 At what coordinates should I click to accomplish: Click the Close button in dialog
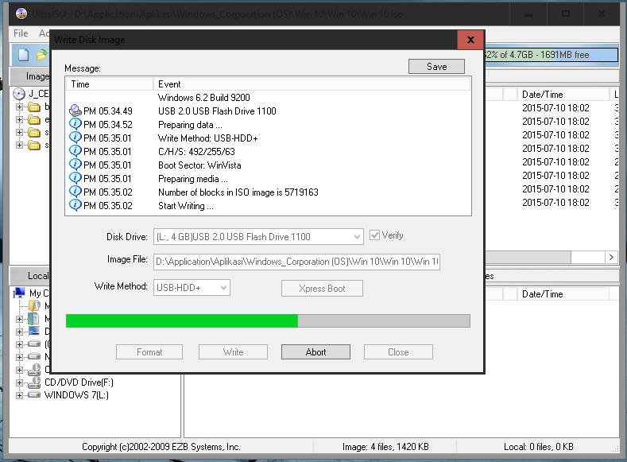point(398,352)
